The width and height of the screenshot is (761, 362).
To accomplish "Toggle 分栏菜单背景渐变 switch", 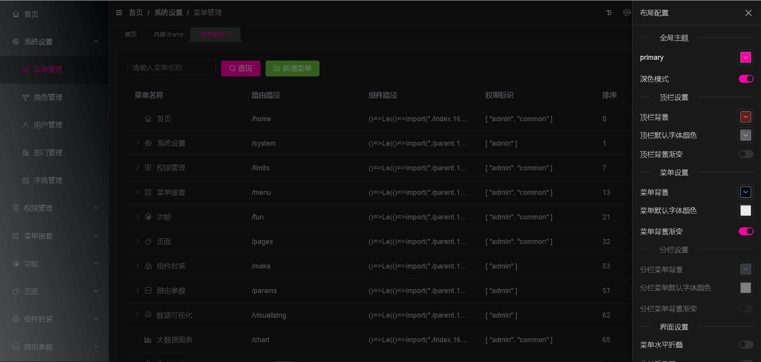I will tap(746, 309).
